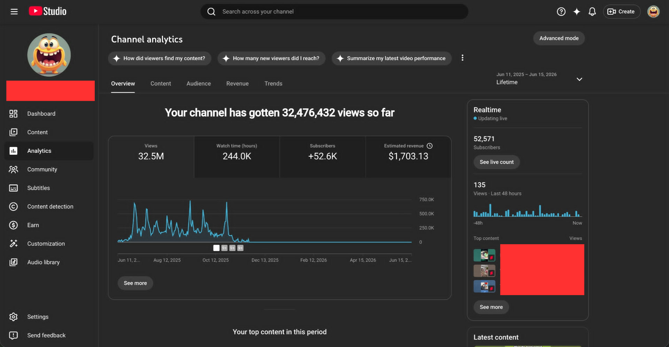The width and height of the screenshot is (669, 347).
Task: Click the first video marker on chart timeline
Action: (x=216, y=248)
